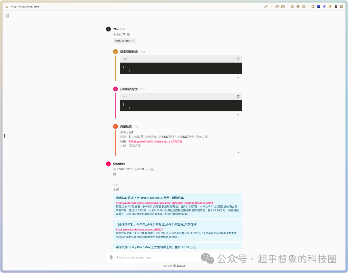This screenshot has width=348, height=273.
Task: Click the Chatbot answer 小米SU7的售价是21.59万元起
Action: (x=134, y=169)
